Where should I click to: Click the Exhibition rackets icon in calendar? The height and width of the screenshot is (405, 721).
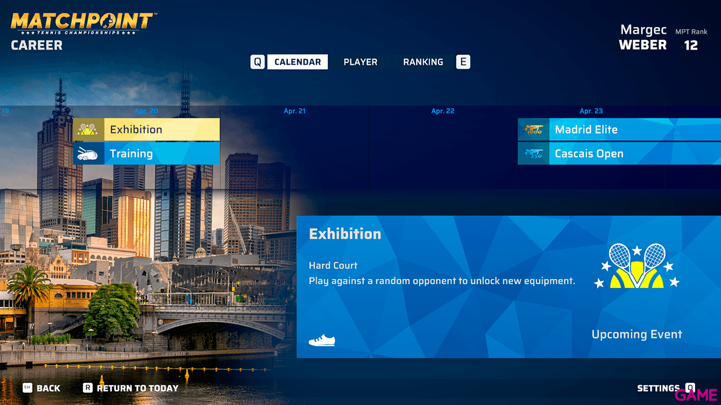pyautogui.click(x=88, y=129)
